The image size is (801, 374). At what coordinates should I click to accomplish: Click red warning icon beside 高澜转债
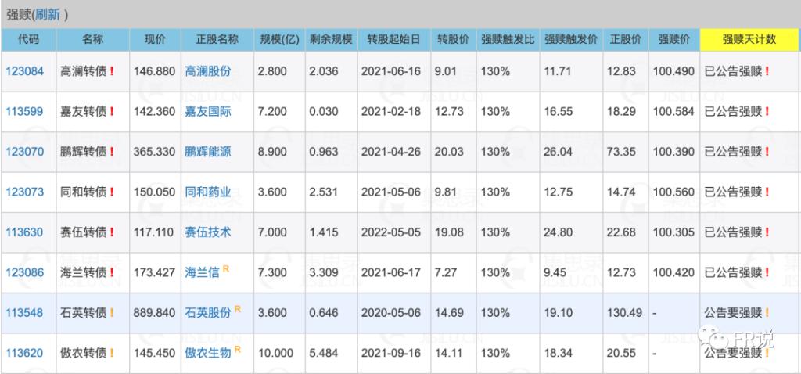click(112, 71)
